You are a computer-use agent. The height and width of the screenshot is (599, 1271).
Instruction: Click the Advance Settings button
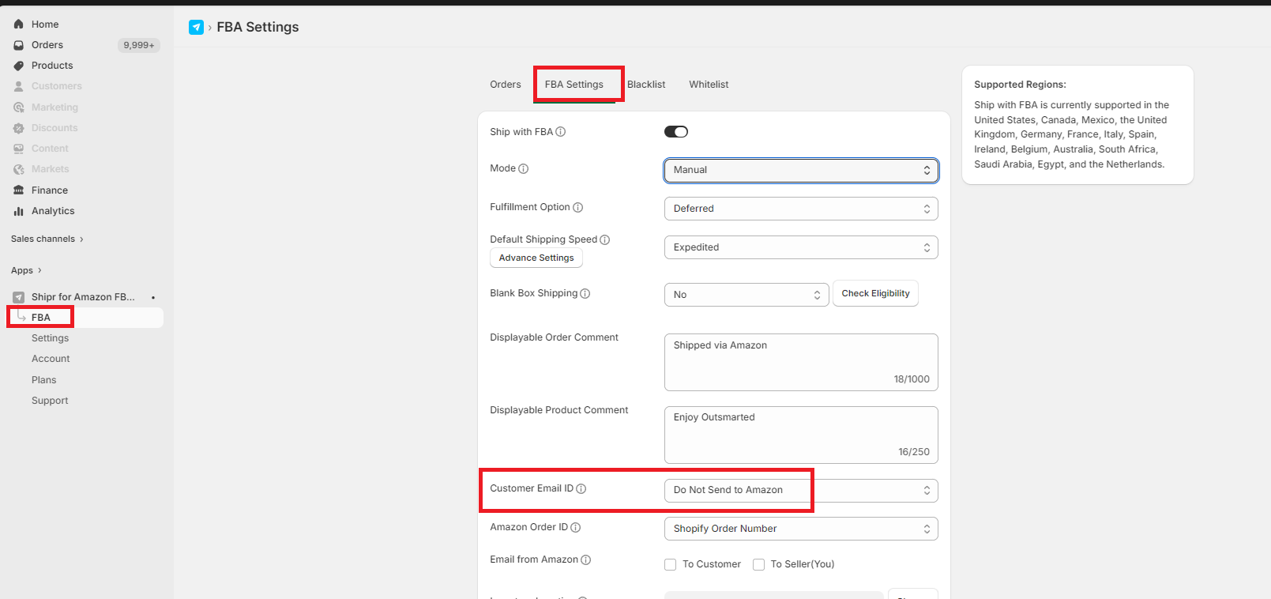(536, 258)
